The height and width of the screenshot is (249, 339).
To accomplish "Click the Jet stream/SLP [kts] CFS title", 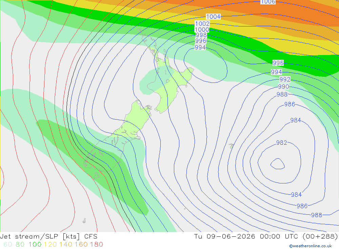I will click(x=48, y=236).
